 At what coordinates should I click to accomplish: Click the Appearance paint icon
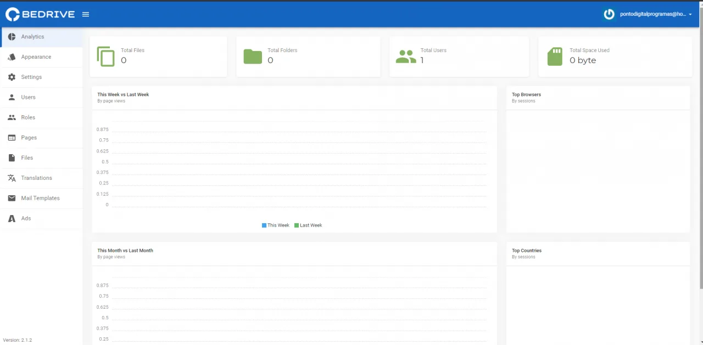pyautogui.click(x=12, y=57)
